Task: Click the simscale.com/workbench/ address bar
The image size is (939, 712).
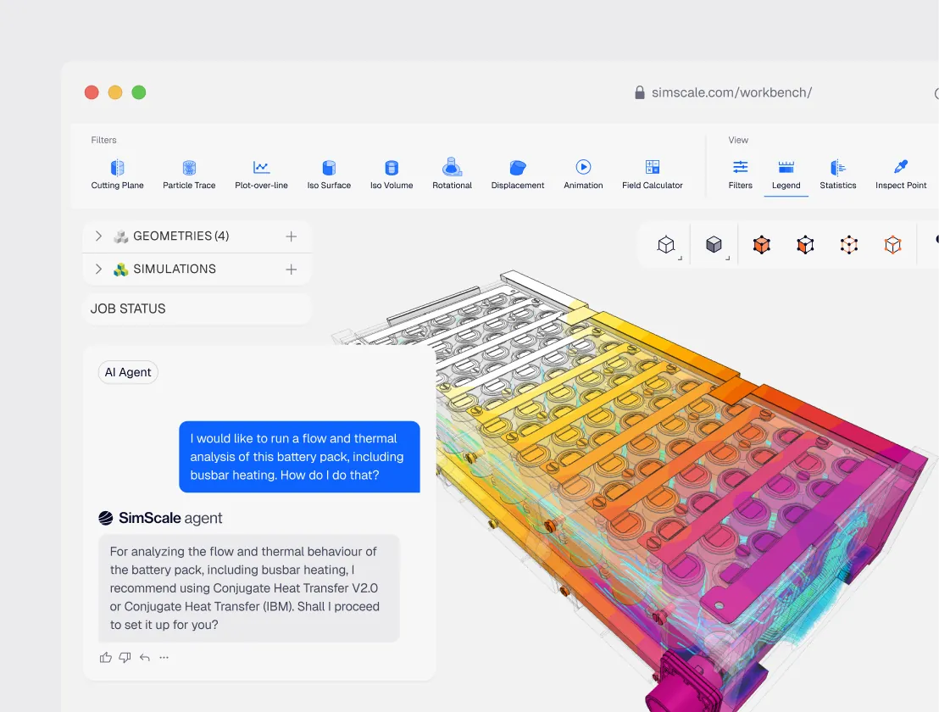Action: tap(732, 92)
